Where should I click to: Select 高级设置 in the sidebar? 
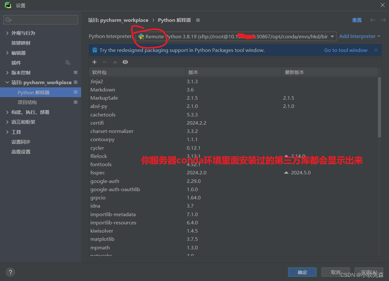(21, 152)
